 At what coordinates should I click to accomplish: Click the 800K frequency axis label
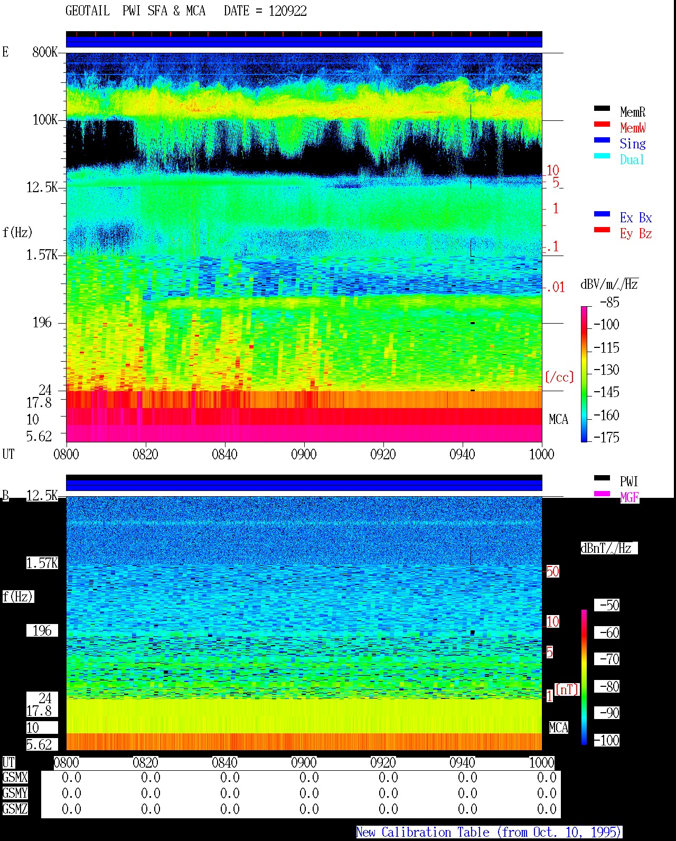coord(45,52)
